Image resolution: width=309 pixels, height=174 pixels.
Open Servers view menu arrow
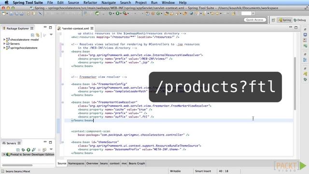51,149
